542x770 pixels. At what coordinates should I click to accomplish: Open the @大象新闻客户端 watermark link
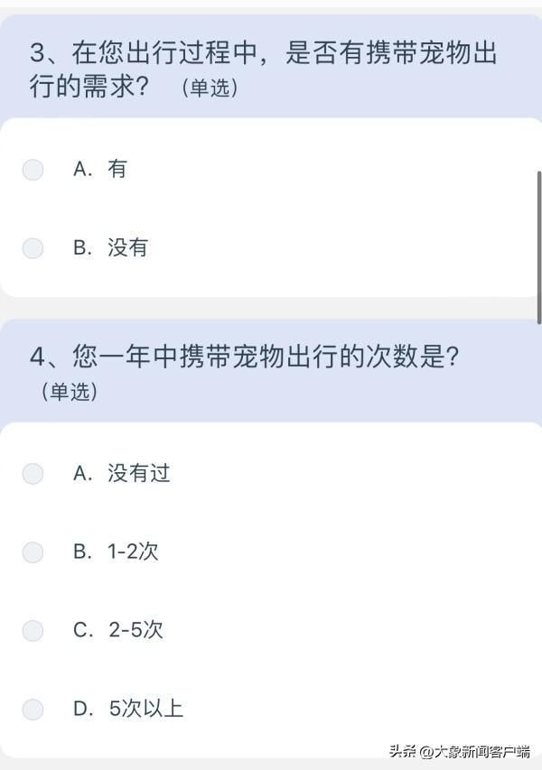(x=474, y=752)
